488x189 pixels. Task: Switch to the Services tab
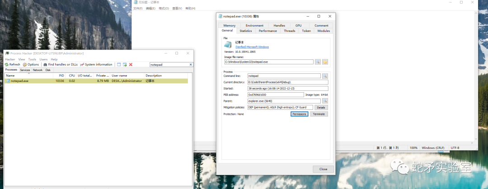coord(25,70)
